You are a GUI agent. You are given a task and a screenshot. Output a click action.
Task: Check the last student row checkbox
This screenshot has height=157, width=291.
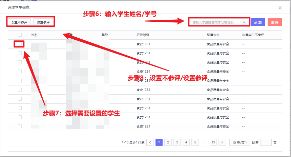(x=20, y=126)
